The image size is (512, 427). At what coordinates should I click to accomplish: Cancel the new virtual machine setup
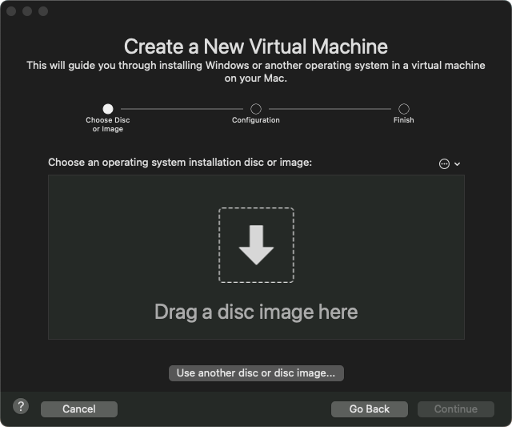click(x=79, y=409)
